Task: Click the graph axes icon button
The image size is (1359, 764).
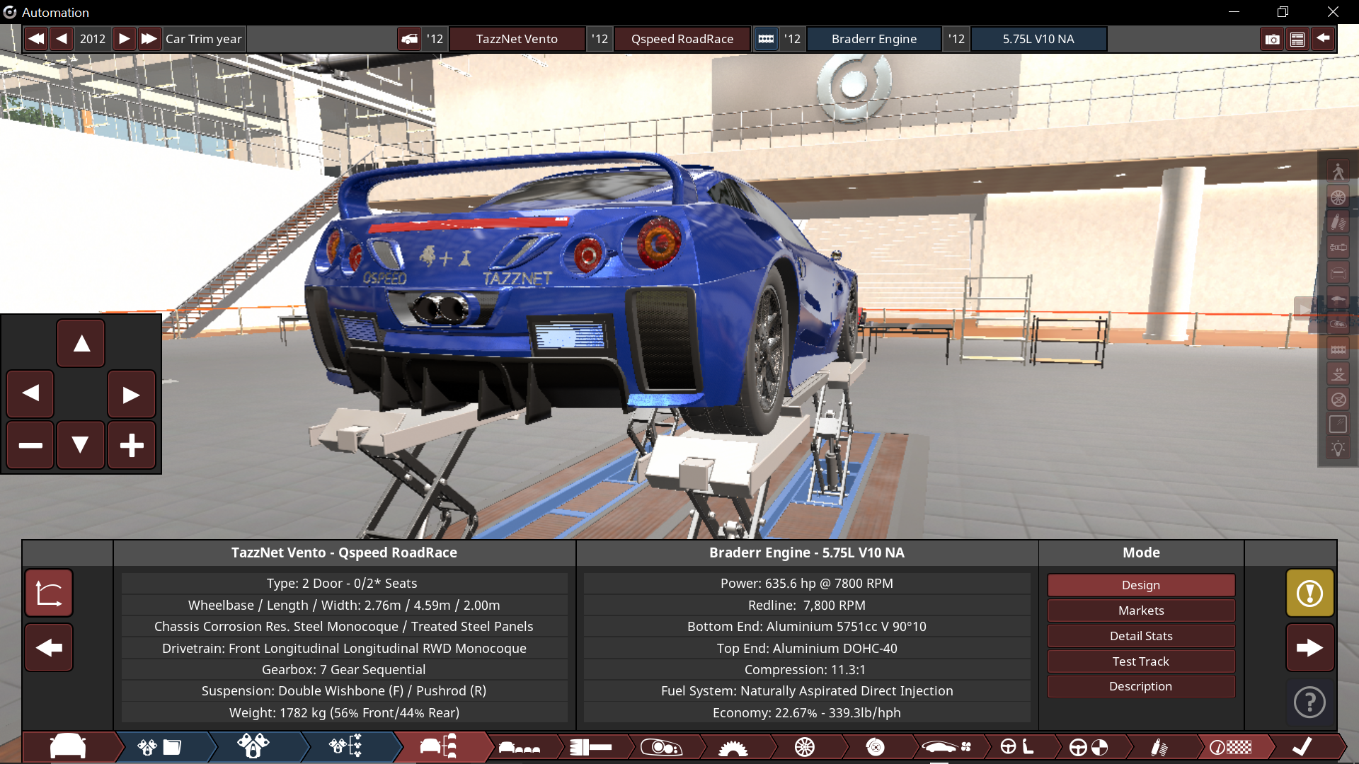Action: tap(49, 593)
